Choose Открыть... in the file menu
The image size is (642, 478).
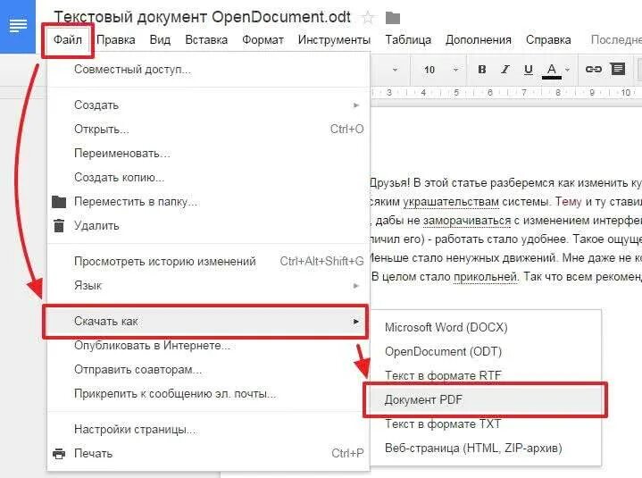coord(208,129)
